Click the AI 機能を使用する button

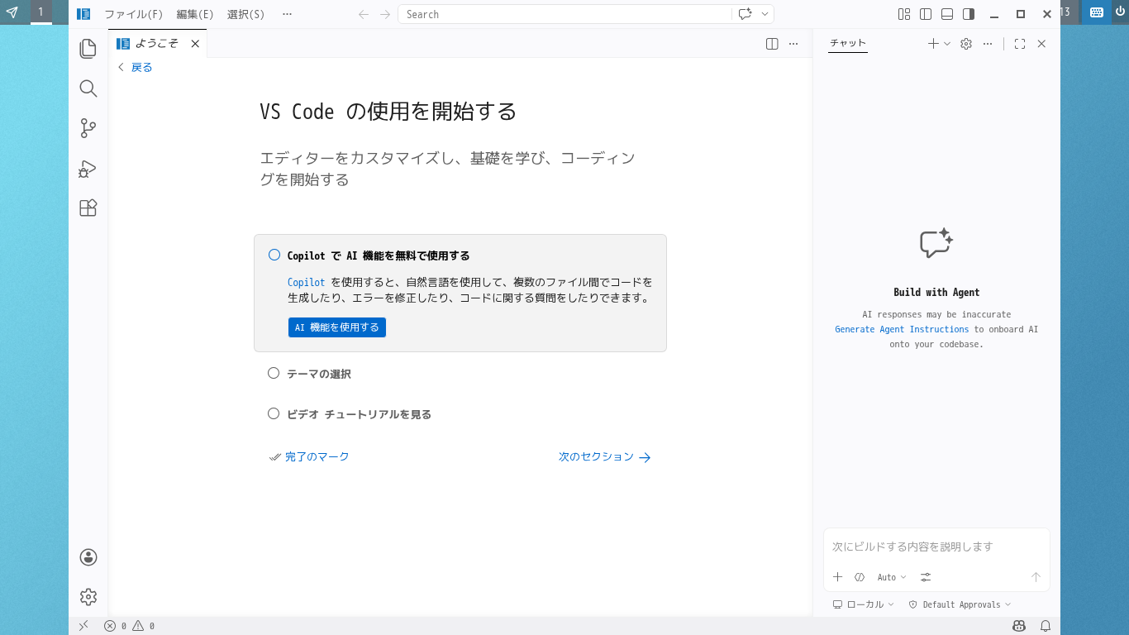(337, 327)
